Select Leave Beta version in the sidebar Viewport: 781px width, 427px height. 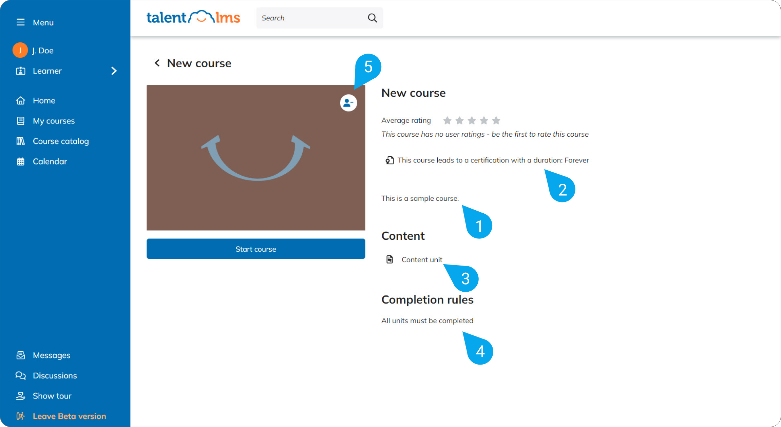69,416
